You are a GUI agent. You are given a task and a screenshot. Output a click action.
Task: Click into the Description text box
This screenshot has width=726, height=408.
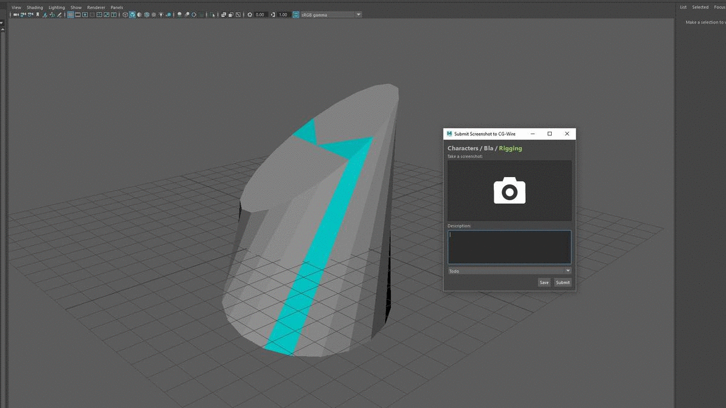tap(509, 247)
